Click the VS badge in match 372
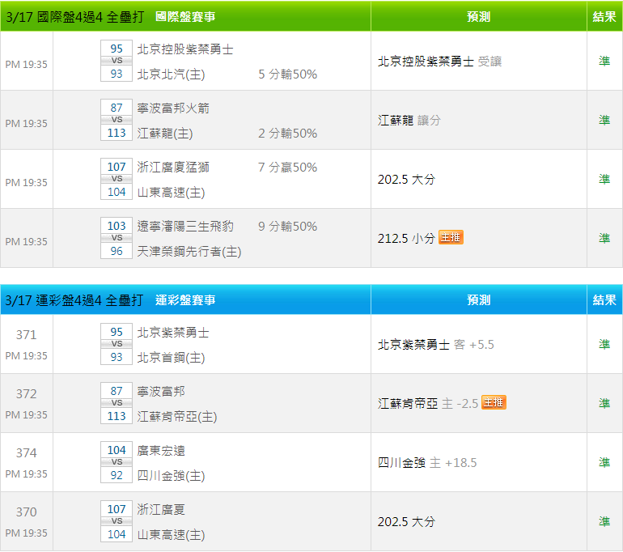 117,403
